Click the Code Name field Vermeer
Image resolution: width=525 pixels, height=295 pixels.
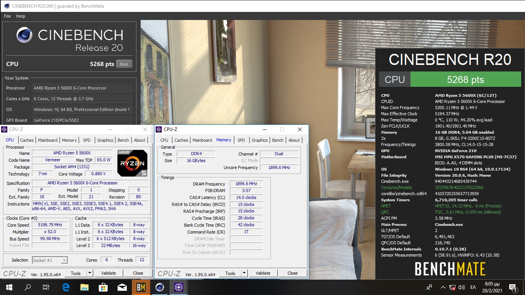pos(53,160)
